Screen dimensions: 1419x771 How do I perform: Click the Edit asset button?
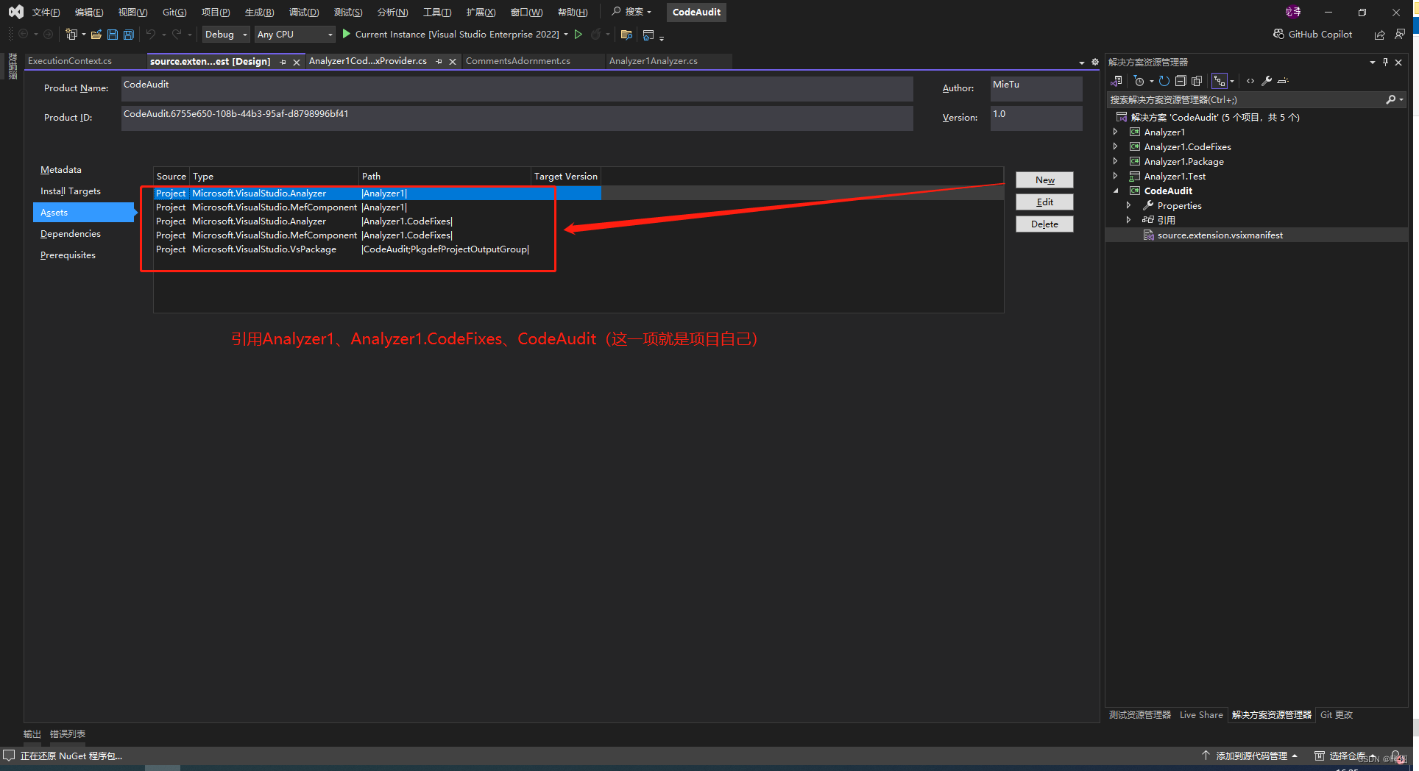click(x=1044, y=202)
